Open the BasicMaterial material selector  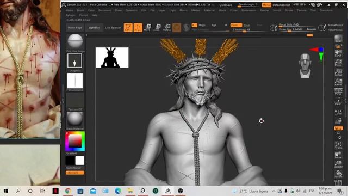[x=75, y=119]
